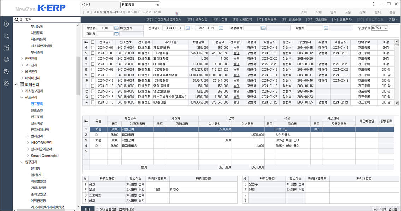Click the calendar schedule sidebar icon
The image size is (401, 211).
pos(6,48)
